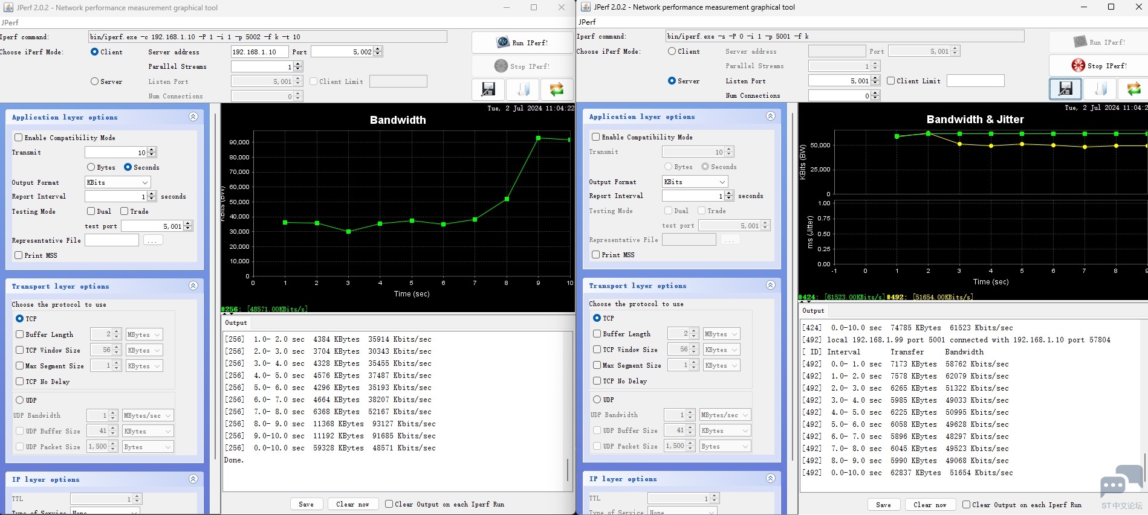Click the clear output page icon in left window

point(523,89)
